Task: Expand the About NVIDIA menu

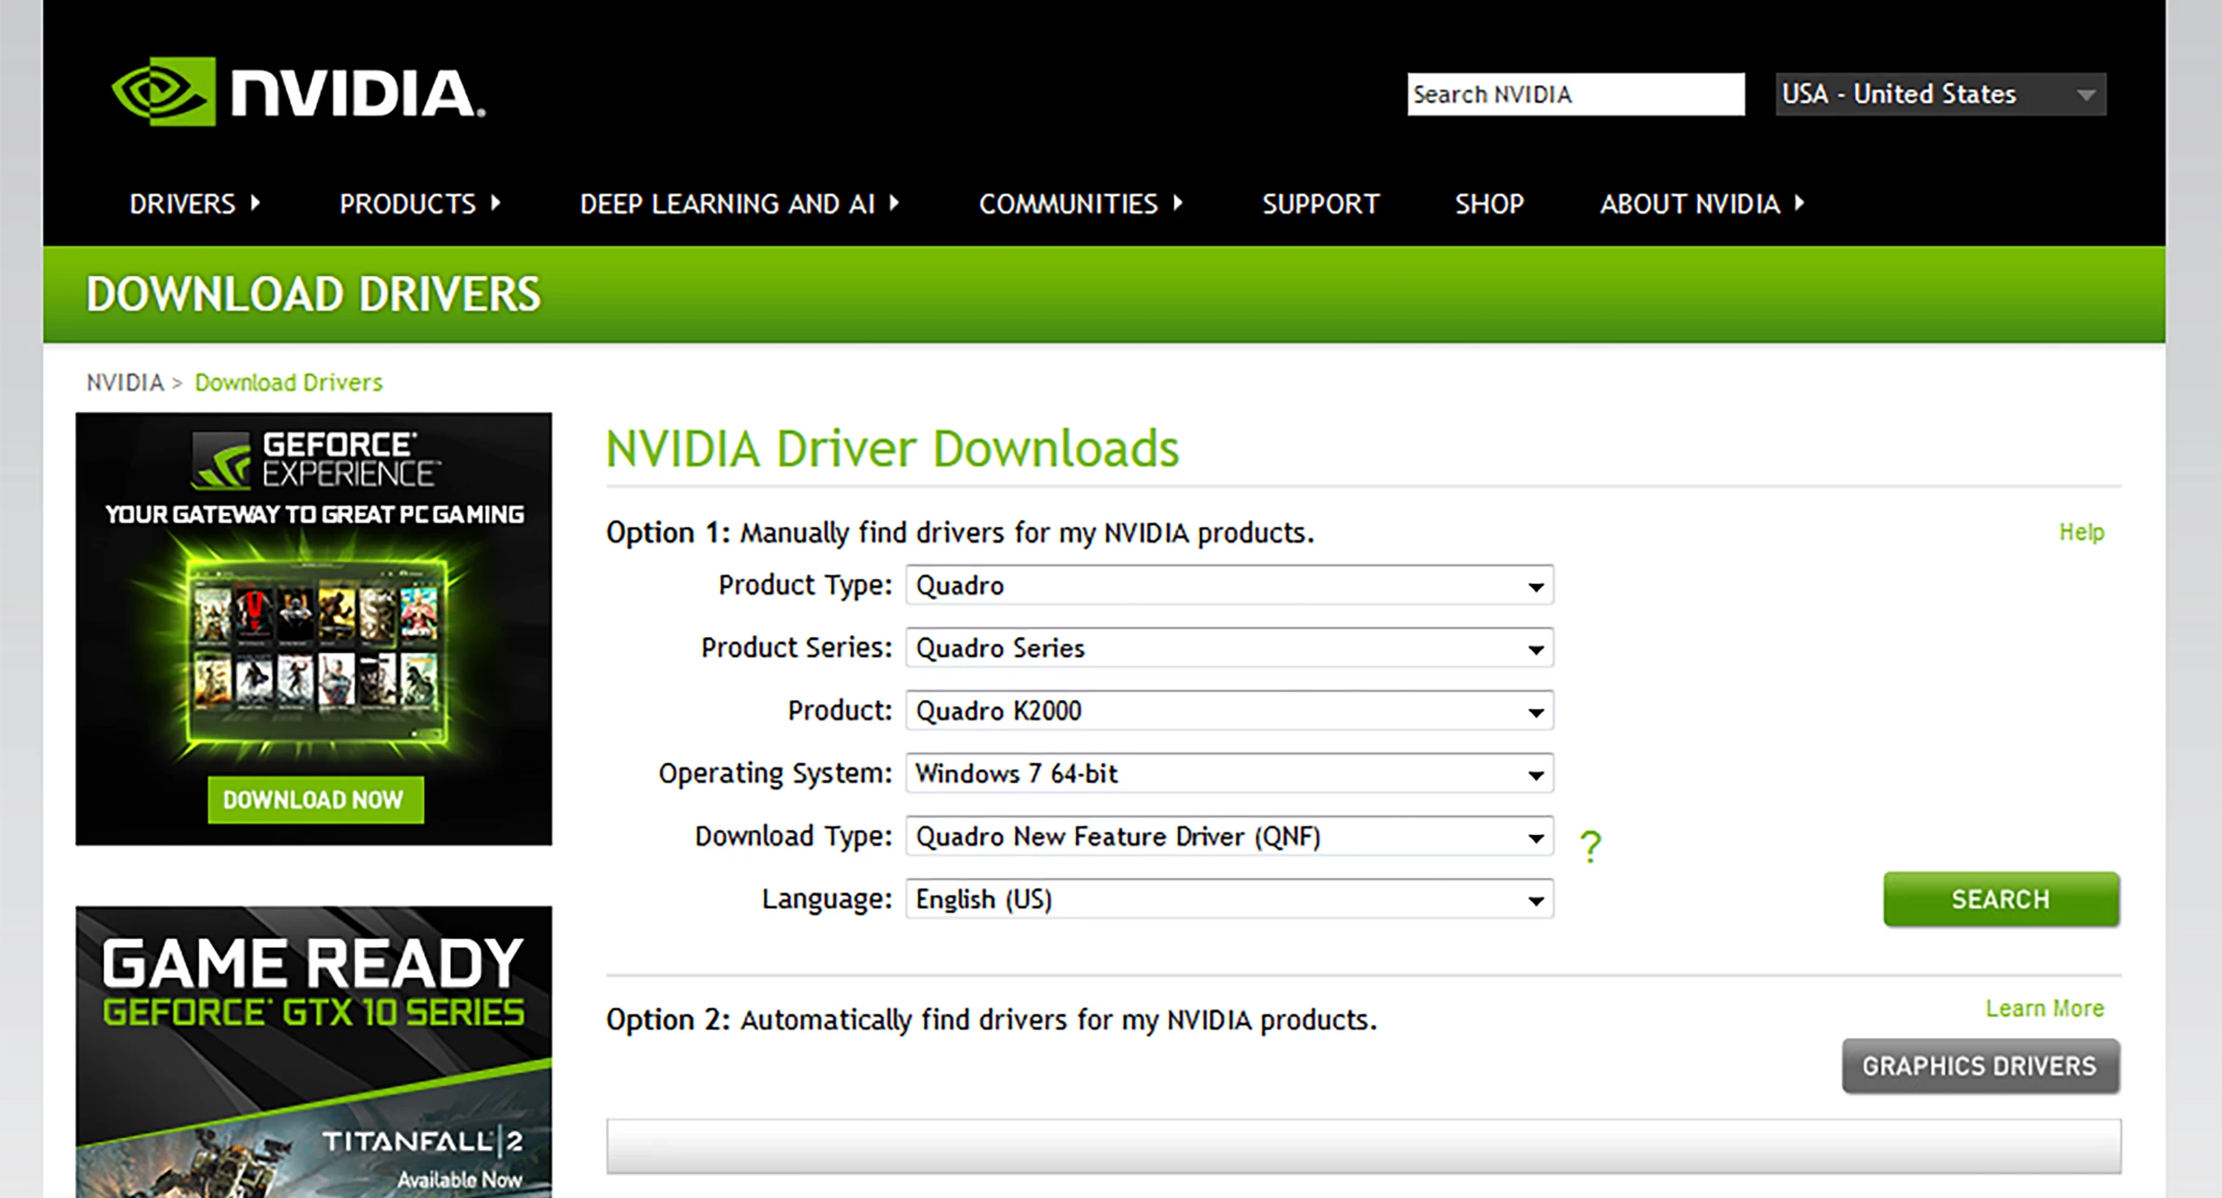Action: pyautogui.click(x=1701, y=204)
